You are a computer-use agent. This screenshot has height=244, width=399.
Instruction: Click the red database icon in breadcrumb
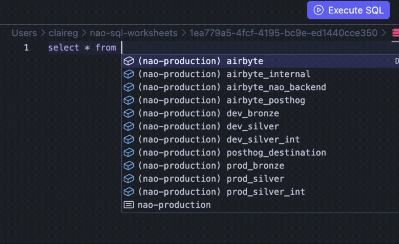pyautogui.click(x=396, y=33)
